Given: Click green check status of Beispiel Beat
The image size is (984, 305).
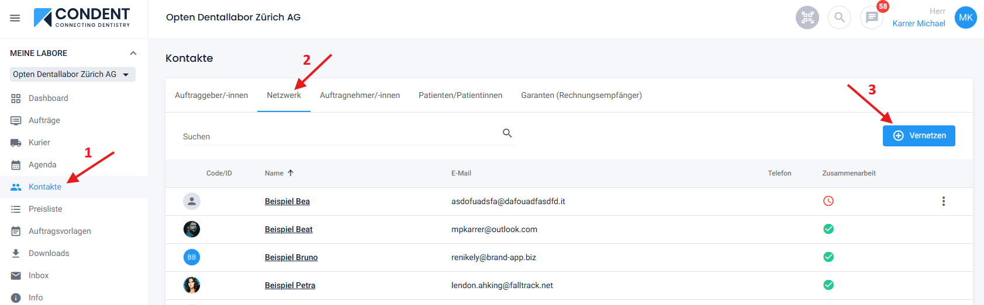Looking at the screenshot, I should coord(828,229).
